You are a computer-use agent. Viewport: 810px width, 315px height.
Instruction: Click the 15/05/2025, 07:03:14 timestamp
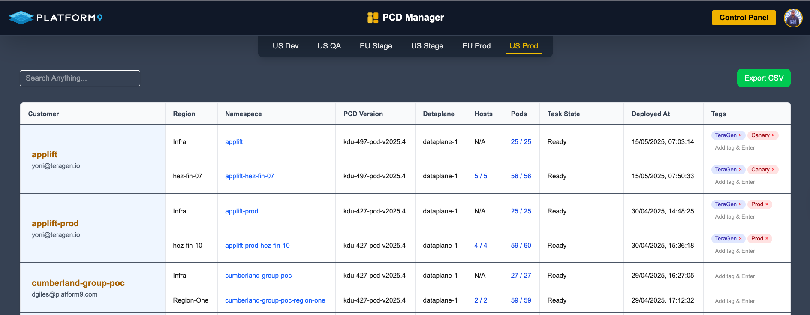pos(662,142)
